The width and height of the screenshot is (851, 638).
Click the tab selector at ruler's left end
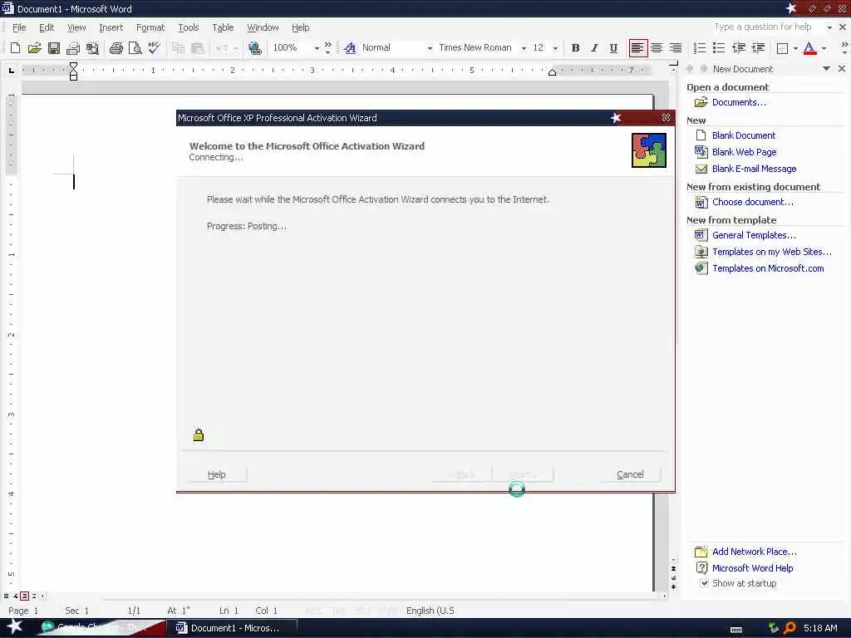pos(12,70)
